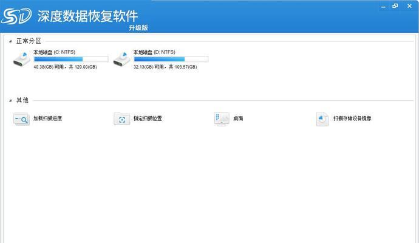This screenshot has height=243, width=419.
Task: Click the 指定扫描位置 label
Action: (148, 118)
